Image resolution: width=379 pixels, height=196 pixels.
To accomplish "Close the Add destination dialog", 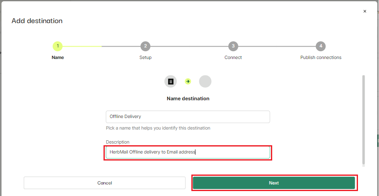I will [365, 11].
